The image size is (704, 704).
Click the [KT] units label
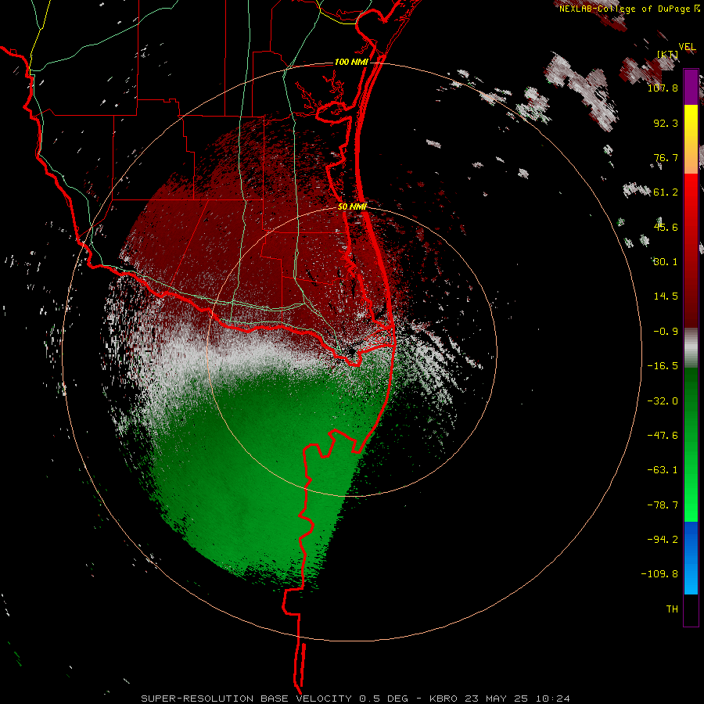[668, 55]
